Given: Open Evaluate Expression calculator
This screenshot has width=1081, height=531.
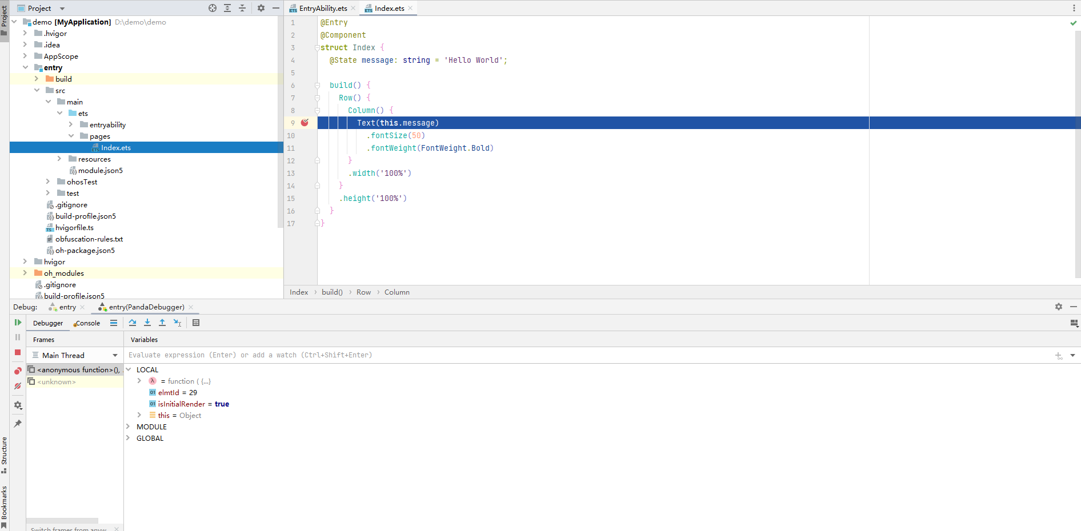Looking at the screenshot, I should (196, 323).
